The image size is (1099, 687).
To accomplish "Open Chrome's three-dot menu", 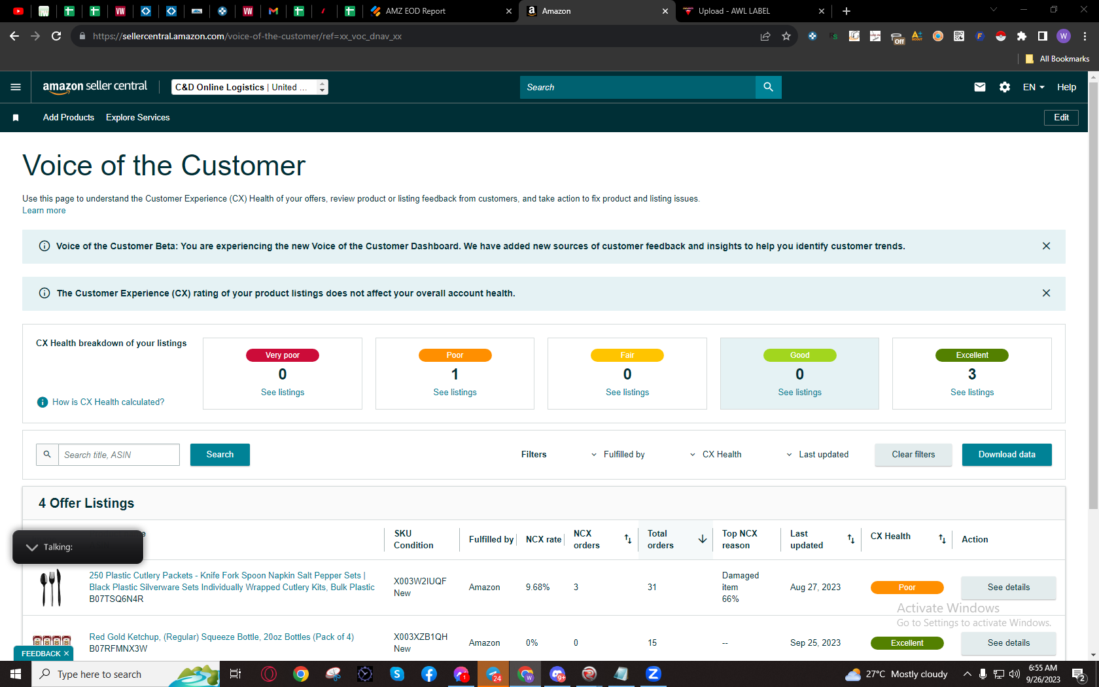I will tap(1085, 36).
